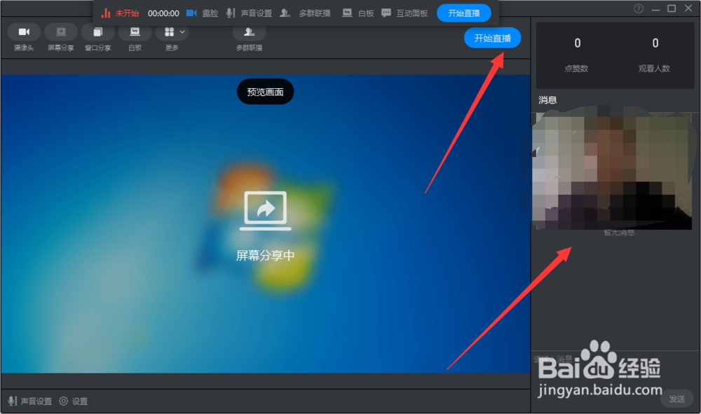Select the screen share (屏幕分享) icon
This screenshot has width=701, height=414.
(61, 32)
